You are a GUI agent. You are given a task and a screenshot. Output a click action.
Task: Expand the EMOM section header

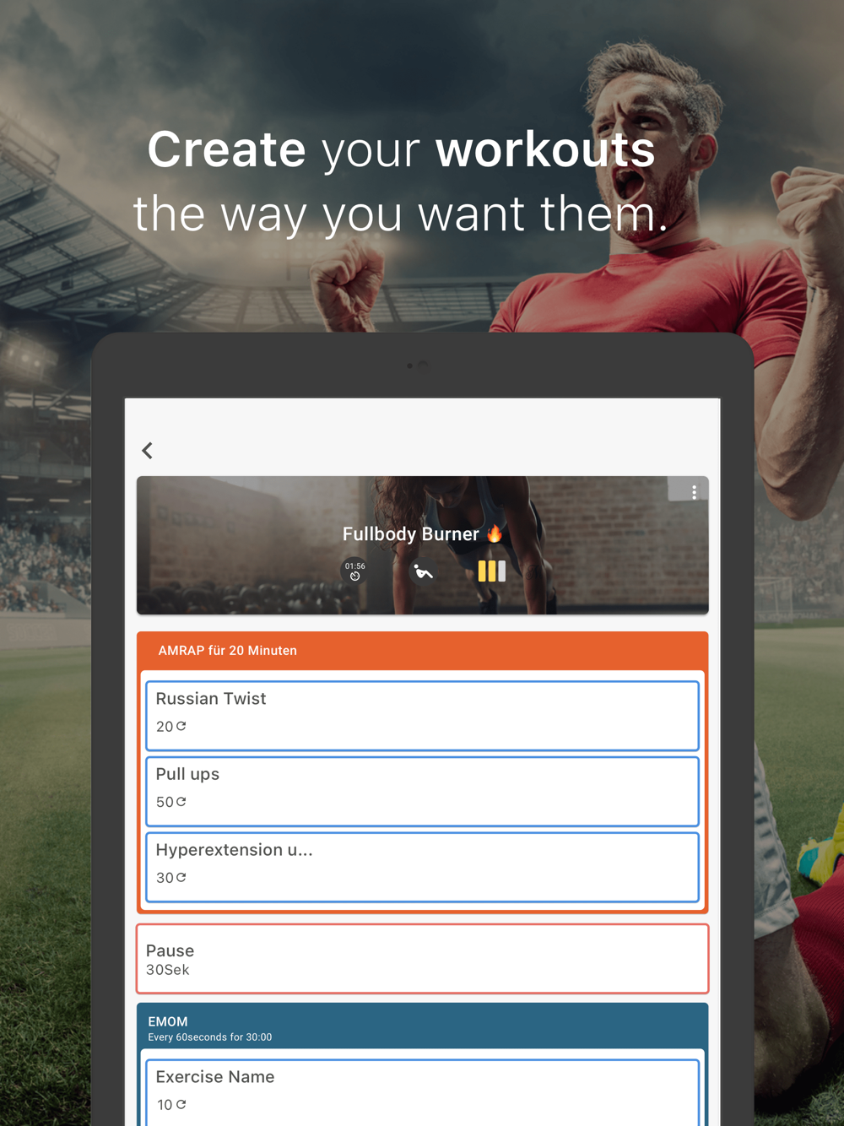[422, 1027]
